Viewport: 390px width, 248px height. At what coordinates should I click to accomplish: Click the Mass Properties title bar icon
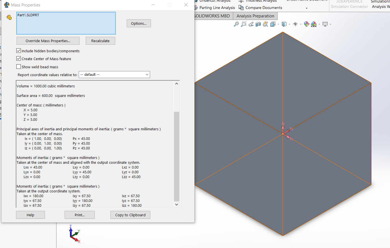[x=6, y=5]
